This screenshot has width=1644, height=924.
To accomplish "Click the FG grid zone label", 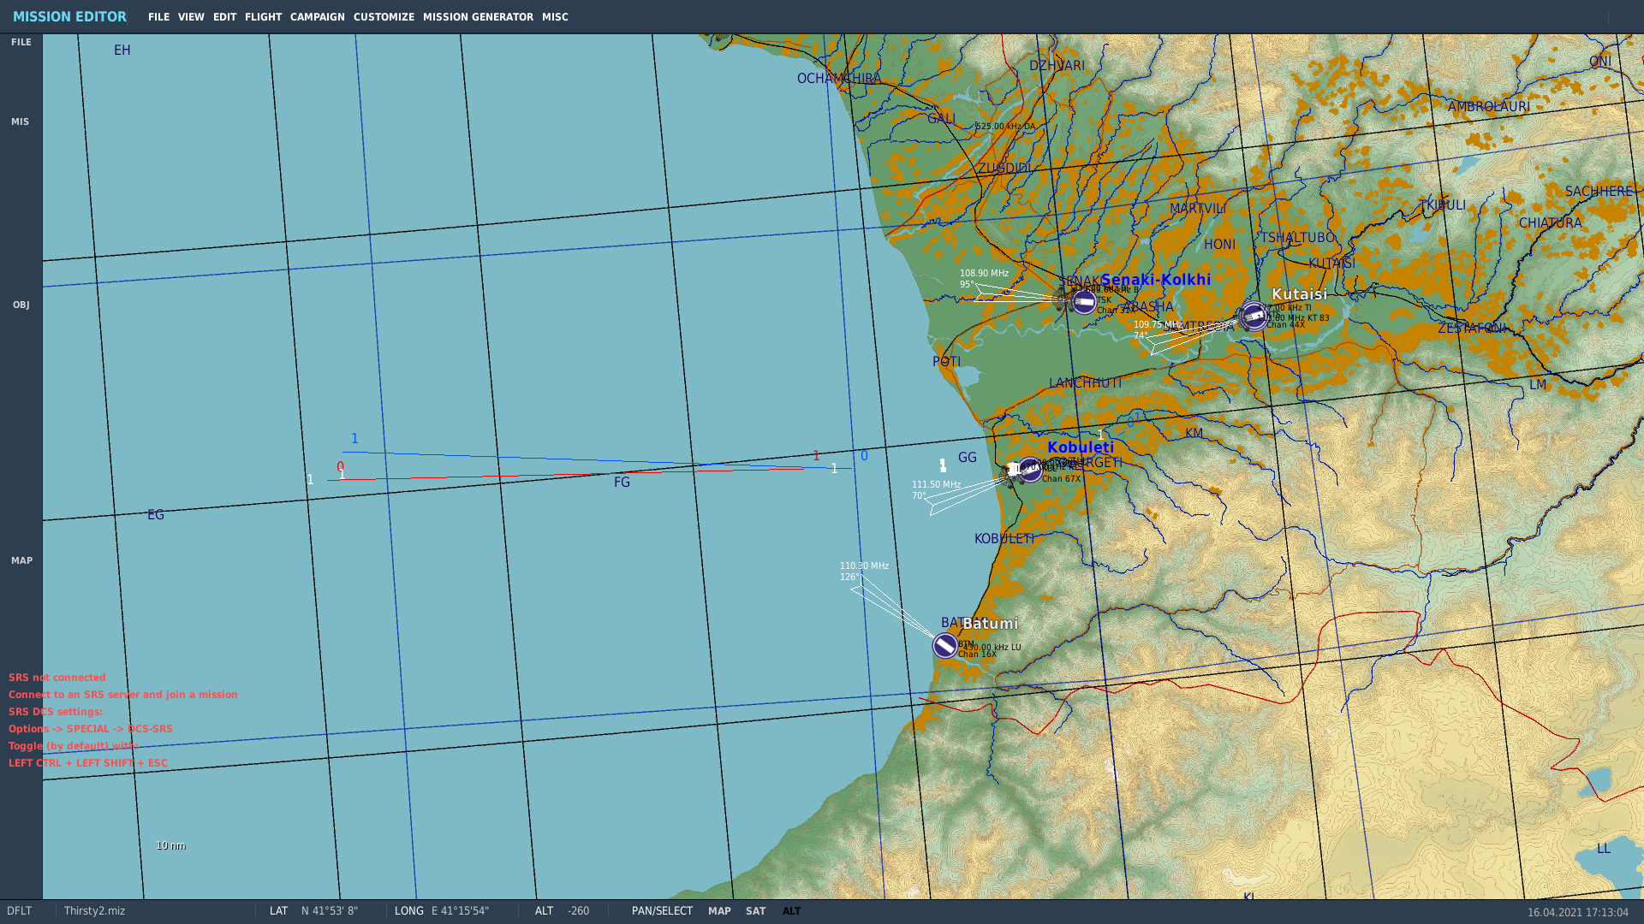I will [x=622, y=483].
